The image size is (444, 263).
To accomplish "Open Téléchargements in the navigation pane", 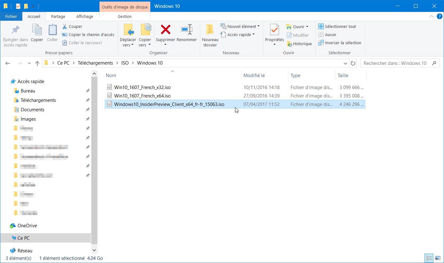I will coord(38,100).
